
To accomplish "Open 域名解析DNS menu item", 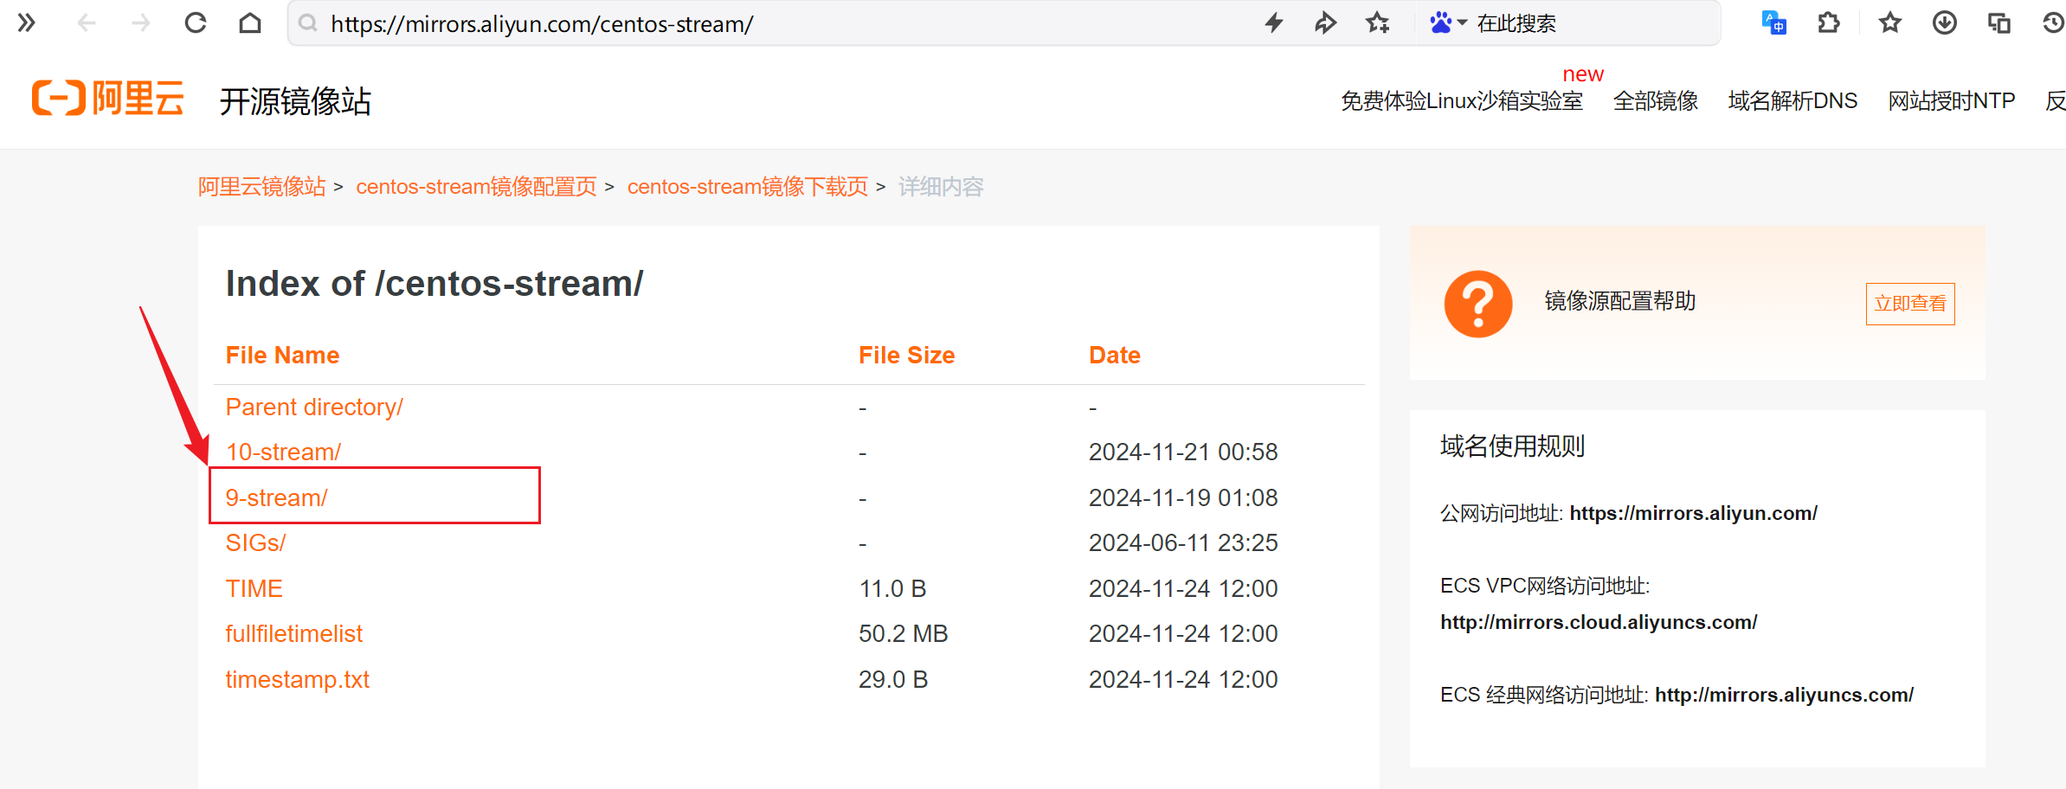I will (1792, 101).
